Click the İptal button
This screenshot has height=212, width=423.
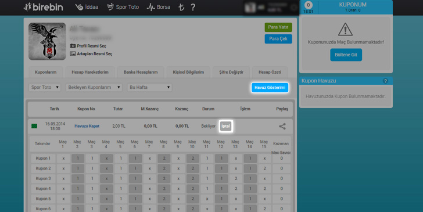click(x=225, y=126)
